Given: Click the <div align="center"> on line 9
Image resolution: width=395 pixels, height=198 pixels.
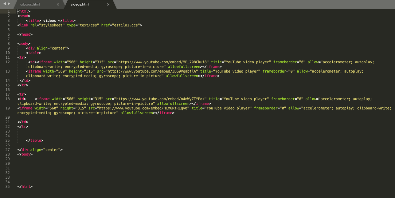Looking at the screenshot, I should click(48, 48).
